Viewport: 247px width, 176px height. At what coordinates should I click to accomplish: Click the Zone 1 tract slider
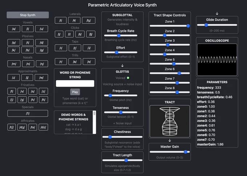point(170,26)
